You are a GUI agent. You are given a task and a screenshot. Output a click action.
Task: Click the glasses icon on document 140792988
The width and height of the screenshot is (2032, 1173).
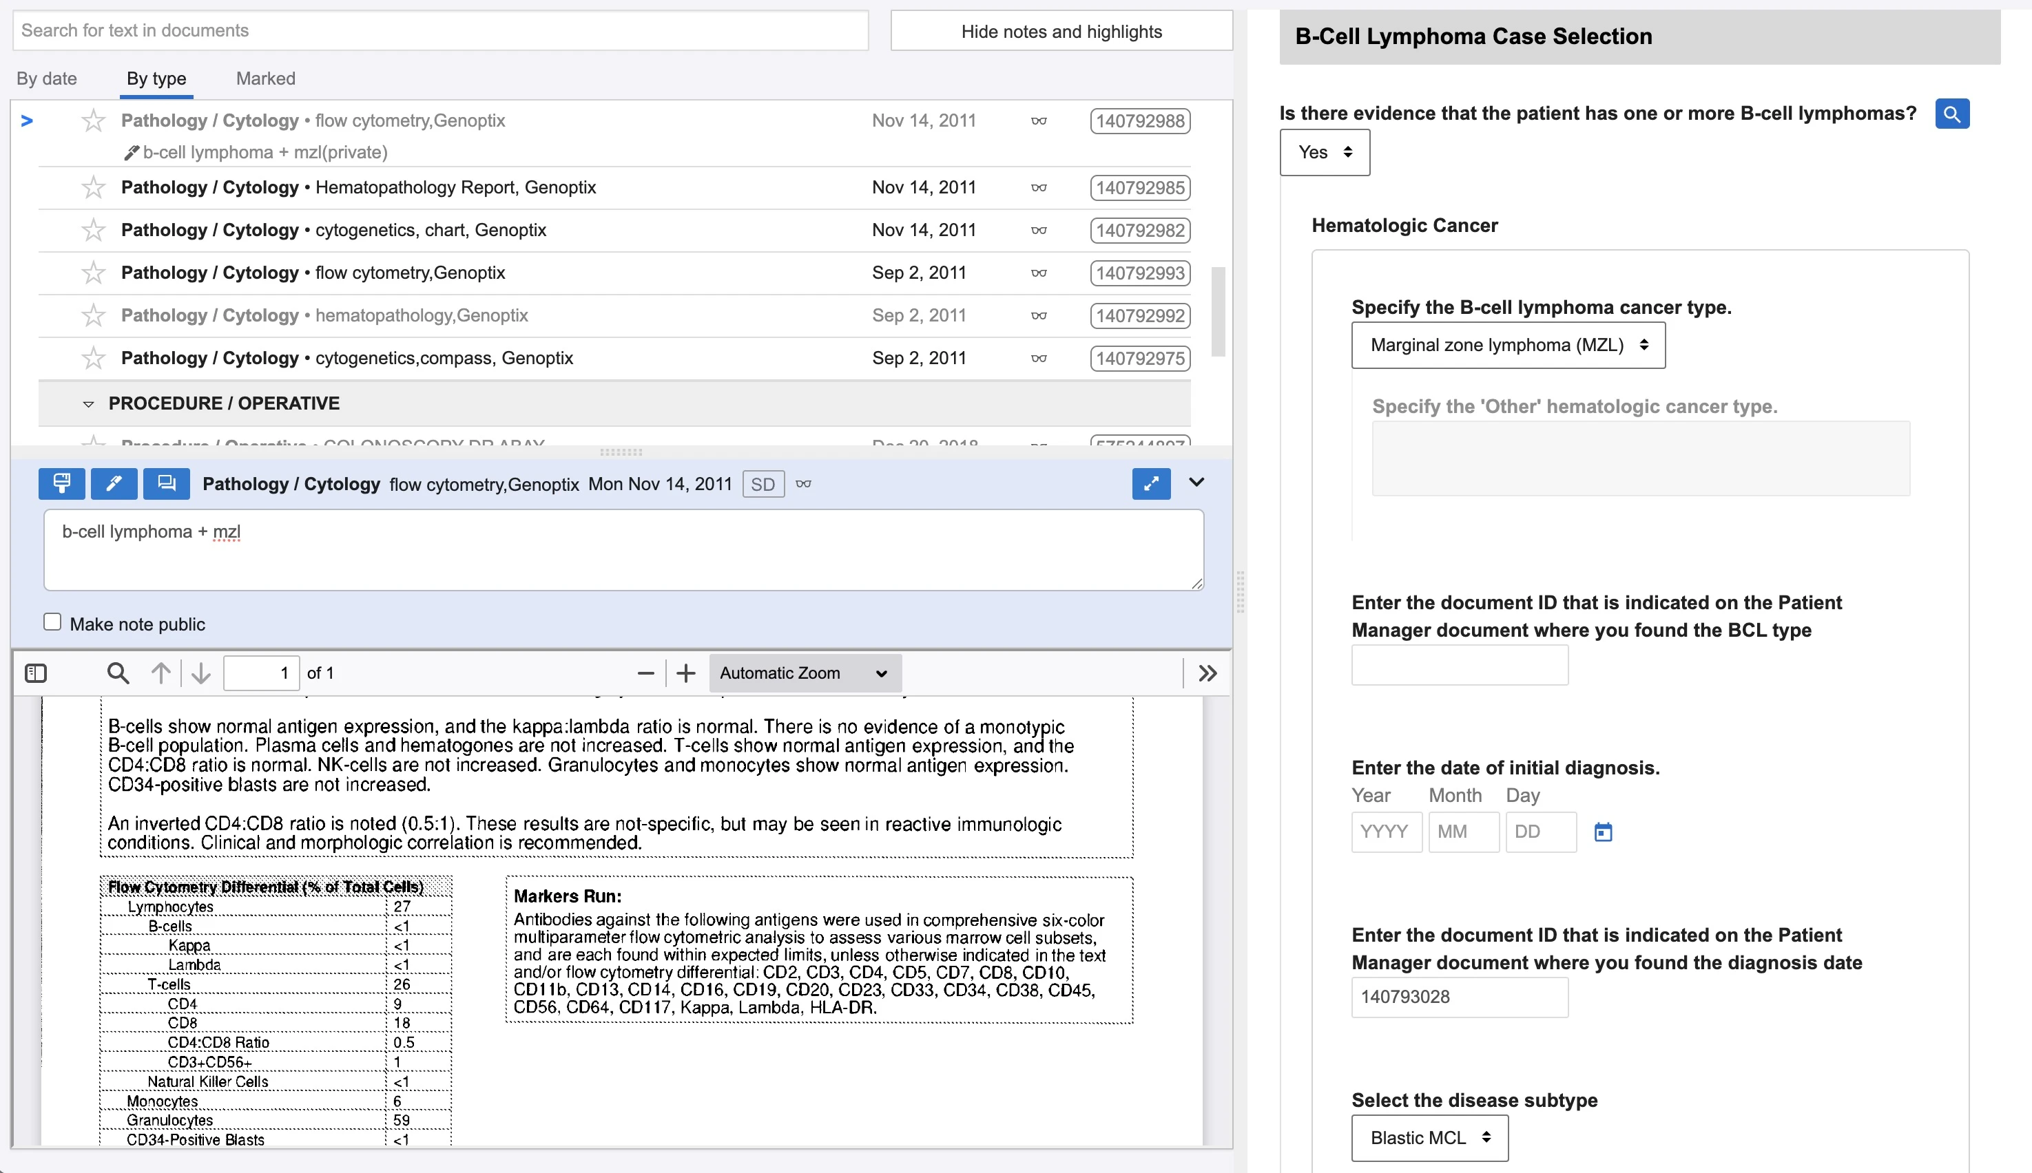[1039, 121]
